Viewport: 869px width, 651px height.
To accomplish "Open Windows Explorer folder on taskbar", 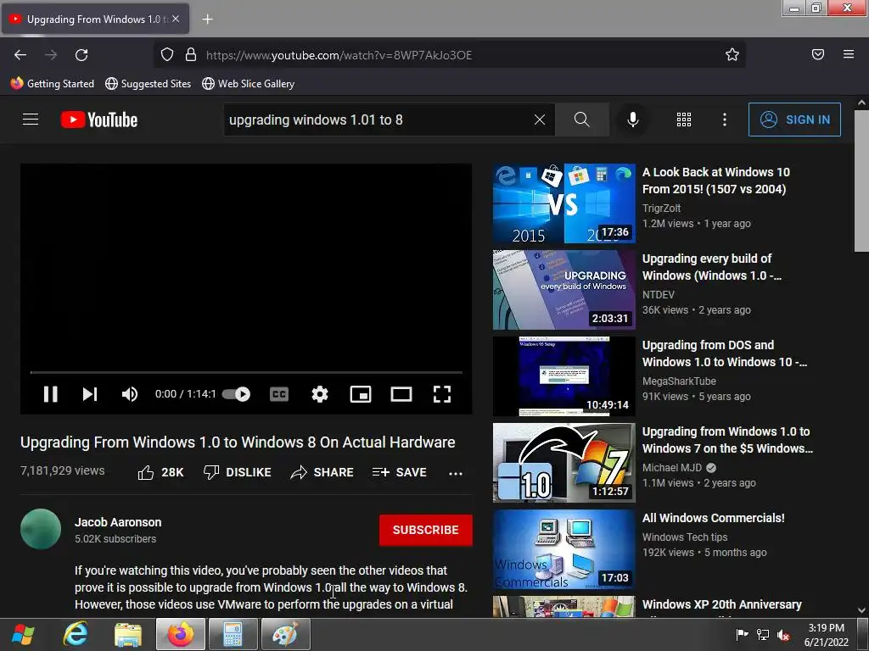I will (128, 634).
